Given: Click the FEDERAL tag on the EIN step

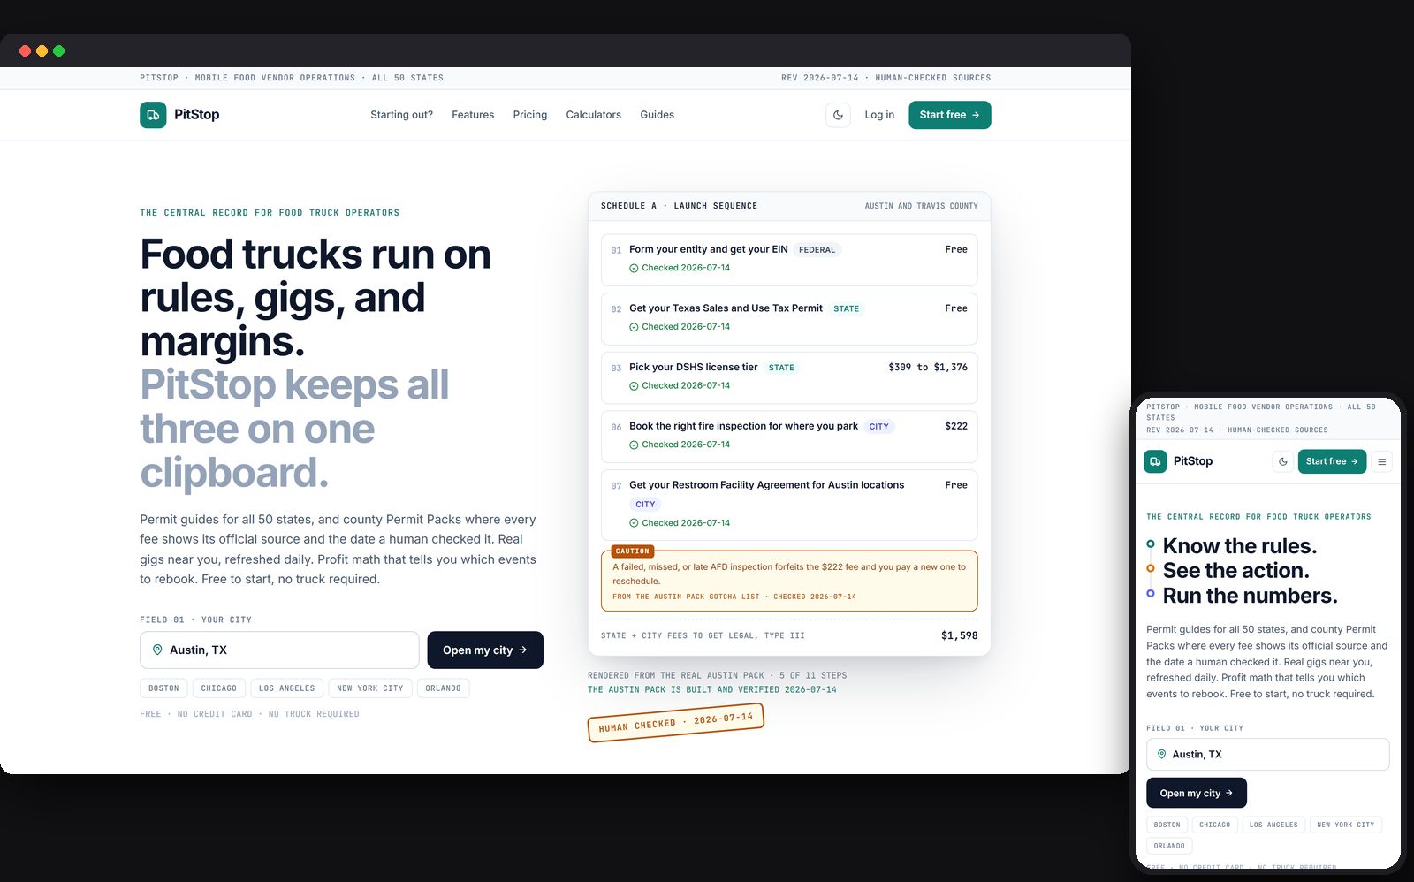Looking at the screenshot, I should (817, 250).
